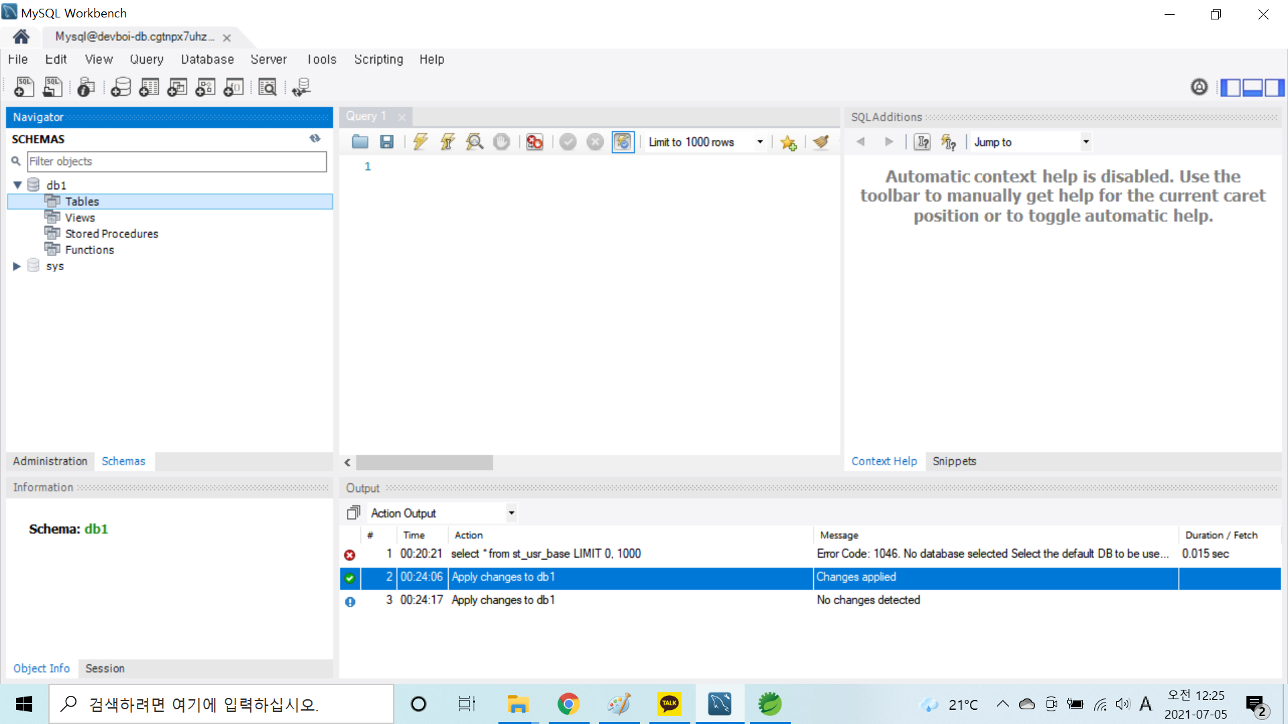This screenshot has height=724, width=1288.
Task: Click Execute statement under cursor icon
Action: 447,142
